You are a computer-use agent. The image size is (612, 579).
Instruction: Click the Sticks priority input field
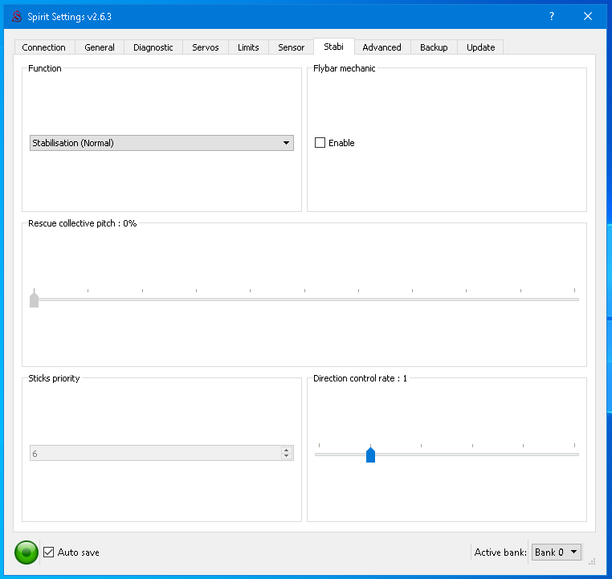(x=154, y=454)
